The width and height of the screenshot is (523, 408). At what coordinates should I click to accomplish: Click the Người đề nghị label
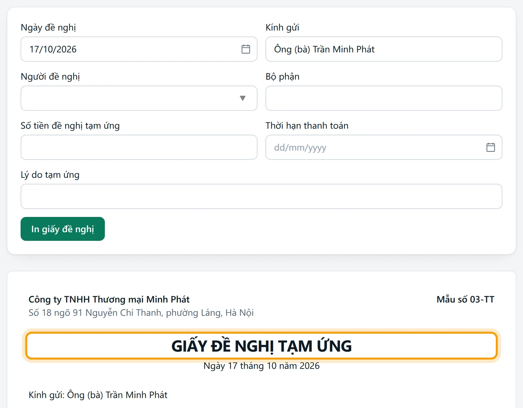50,77
